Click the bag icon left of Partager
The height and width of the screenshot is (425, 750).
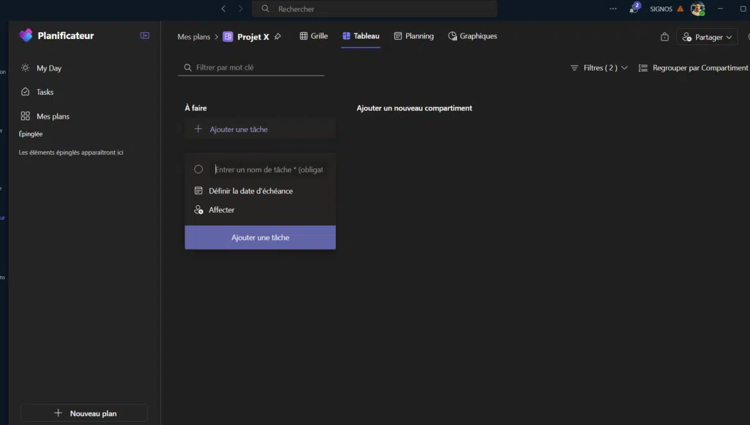(665, 37)
